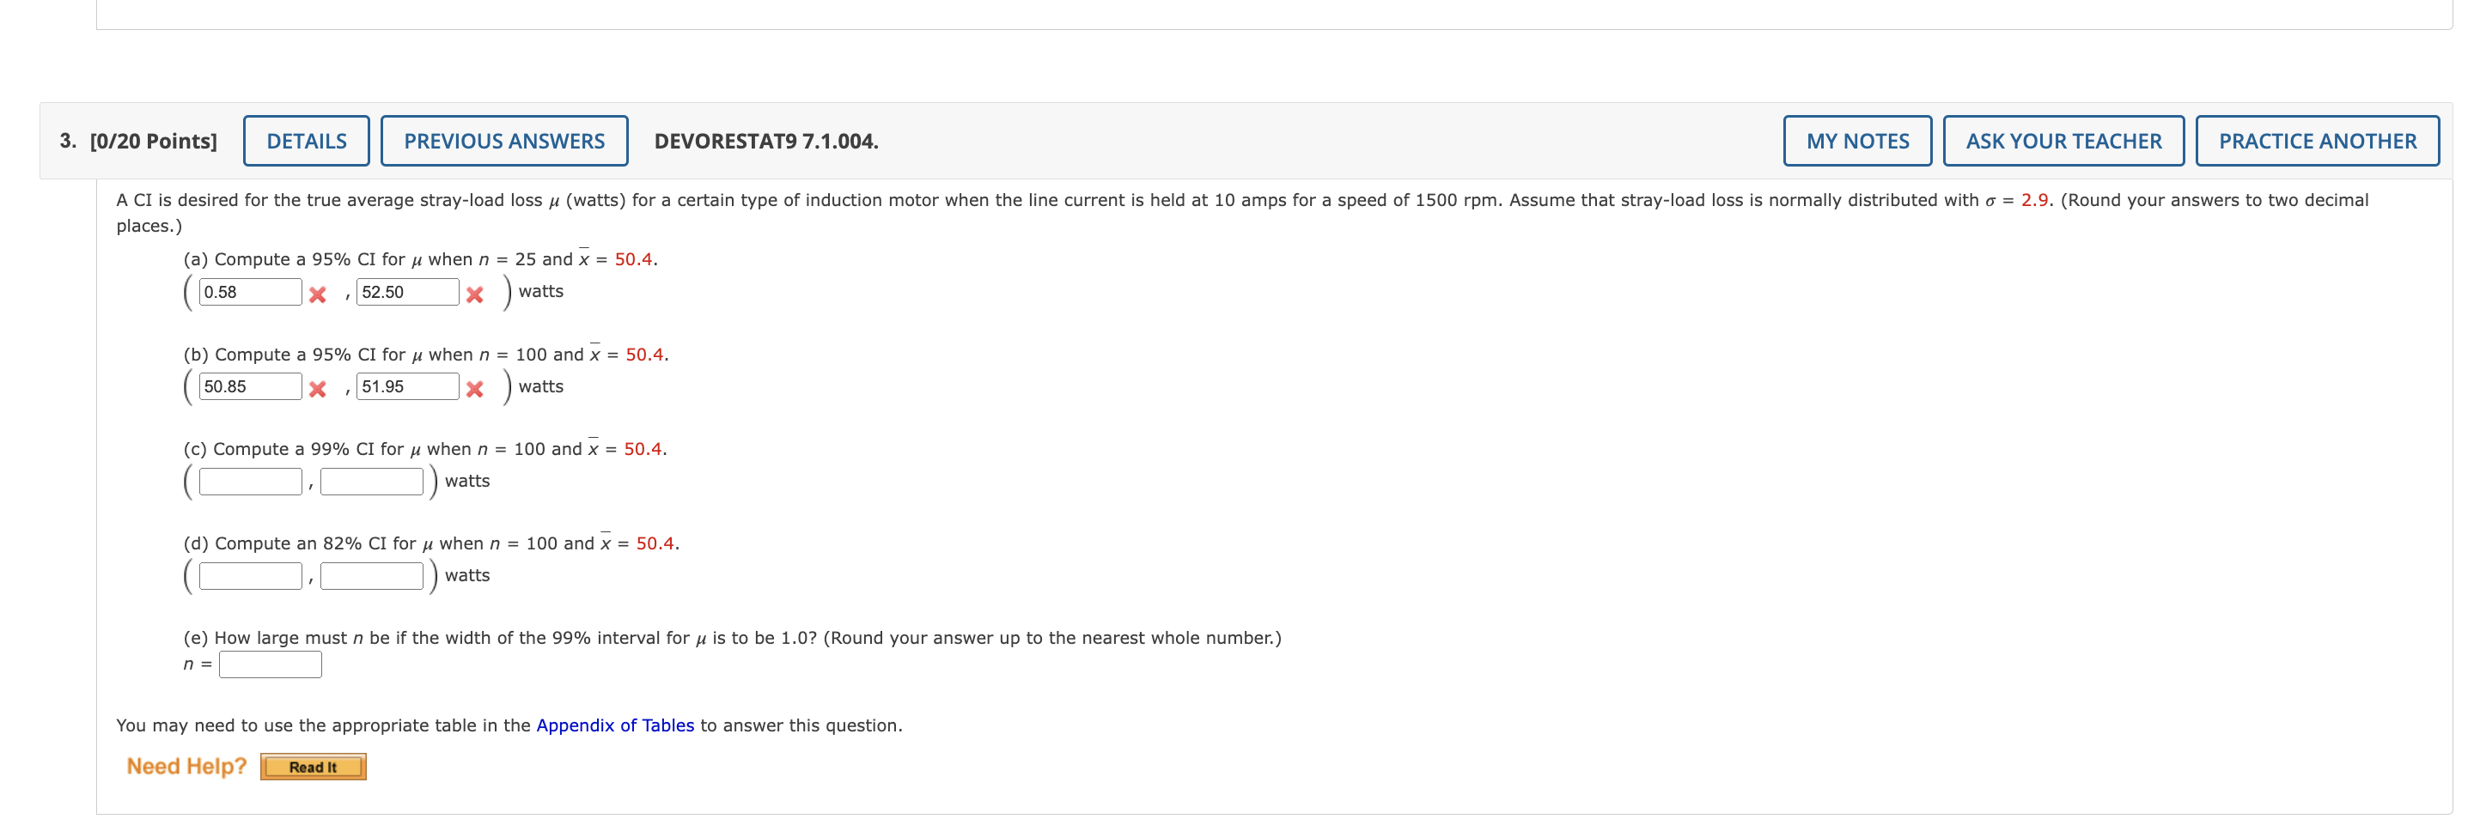Click the Read It help button

(x=312, y=766)
